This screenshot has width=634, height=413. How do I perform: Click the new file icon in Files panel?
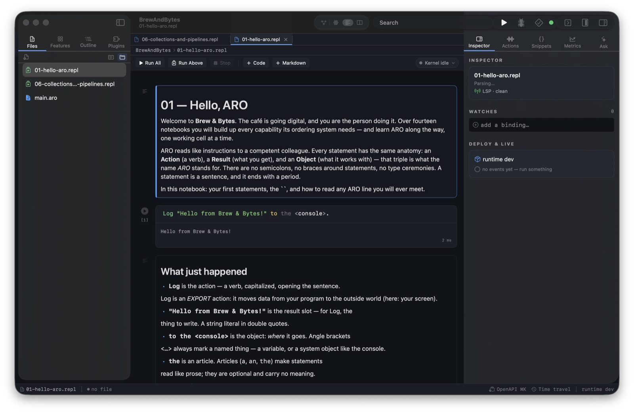pyautogui.click(x=26, y=57)
